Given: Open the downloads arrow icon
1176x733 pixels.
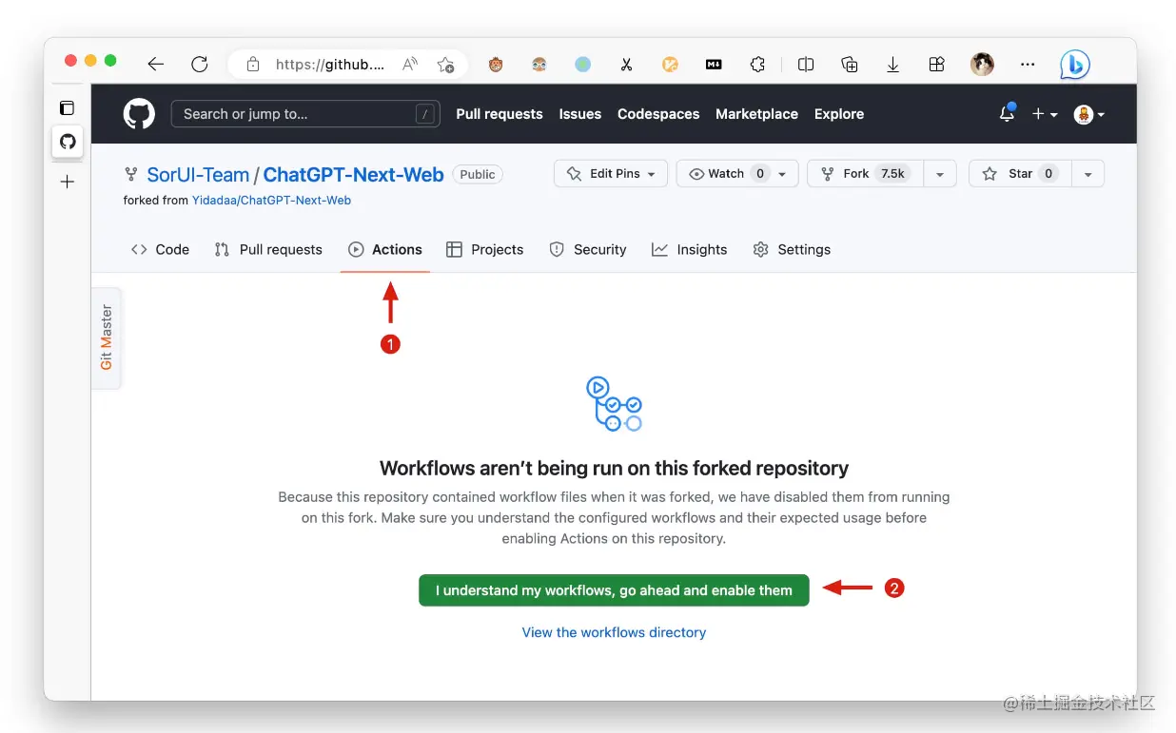Looking at the screenshot, I should click(x=893, y=65).
